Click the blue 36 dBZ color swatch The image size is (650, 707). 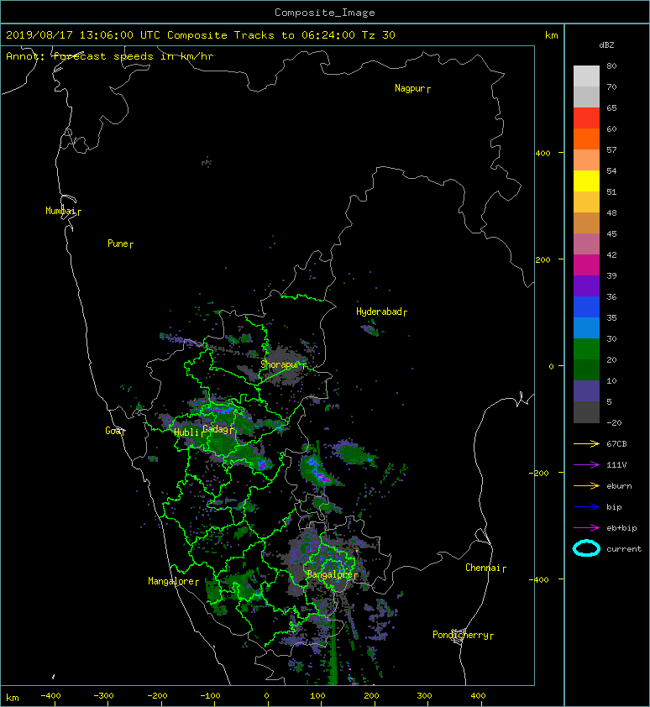click(x=586, y=307)
